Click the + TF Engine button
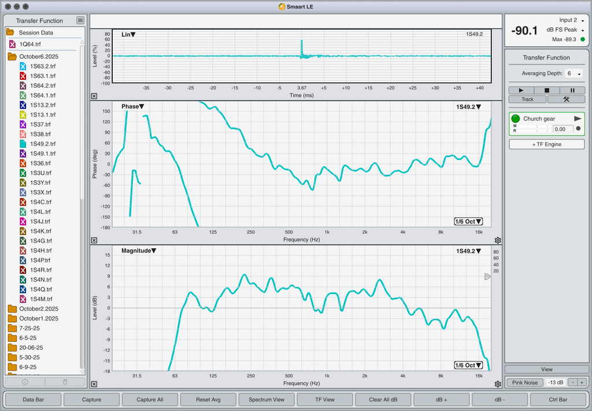The image size is (592, 411). point(546,144)
